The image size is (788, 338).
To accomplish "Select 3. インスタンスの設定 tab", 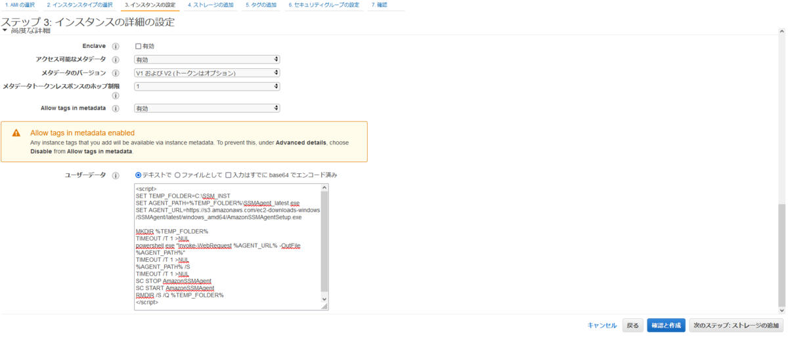I will 150,5.
